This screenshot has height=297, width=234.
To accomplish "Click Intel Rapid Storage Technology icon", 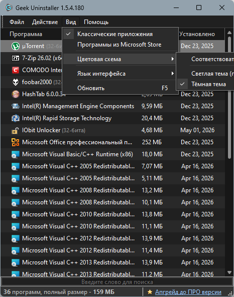I will [x=16, y=118].
